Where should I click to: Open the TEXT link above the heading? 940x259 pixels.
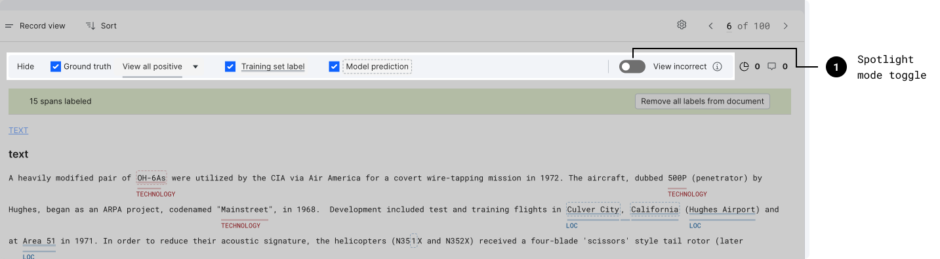(18, 130)
